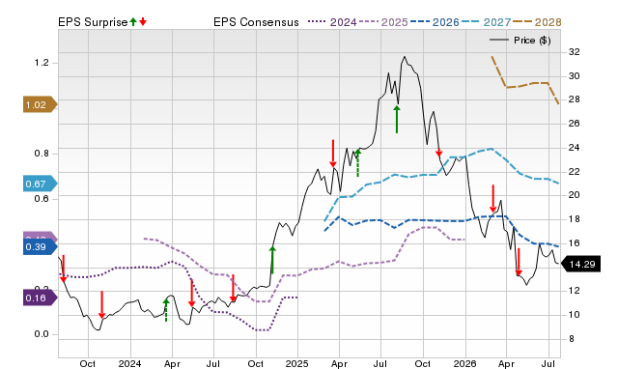Click the EPS Consensus legend label
The height and width of the screenshot is (369, 618).
pyautogui.click(x=256, y=22)
